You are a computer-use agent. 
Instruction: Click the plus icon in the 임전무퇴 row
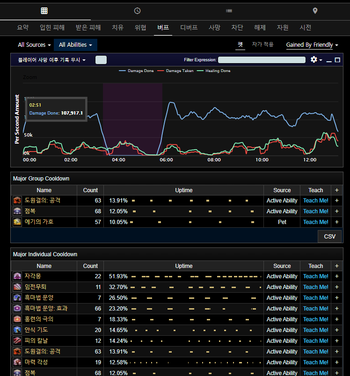(336, 287)
